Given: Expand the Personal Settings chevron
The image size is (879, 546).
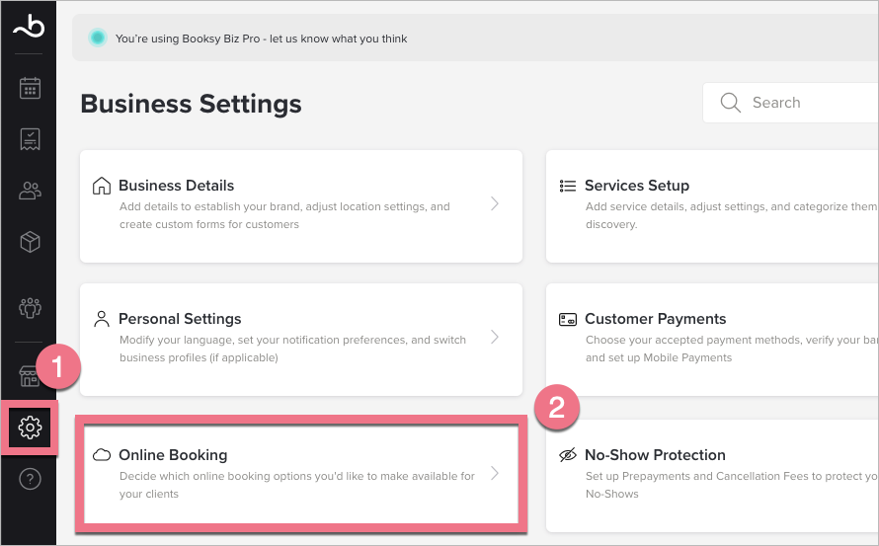Looking at the screenshot, I should (495, 338).
